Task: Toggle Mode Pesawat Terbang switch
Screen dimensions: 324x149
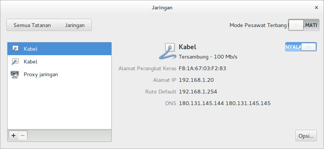Action: (304, 25)
